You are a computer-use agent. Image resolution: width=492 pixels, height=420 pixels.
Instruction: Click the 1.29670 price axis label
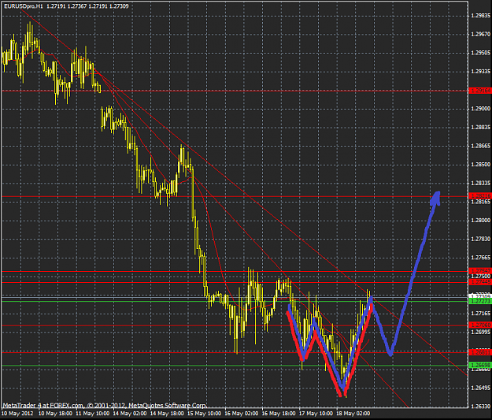click(x=480, y=34)
